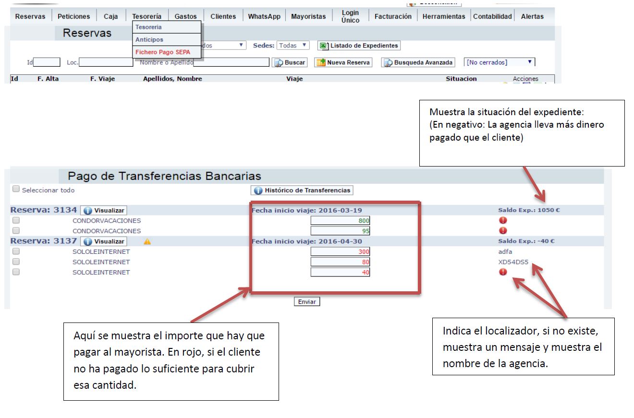Choose Anticipos in the open submenu

[167, 40]
